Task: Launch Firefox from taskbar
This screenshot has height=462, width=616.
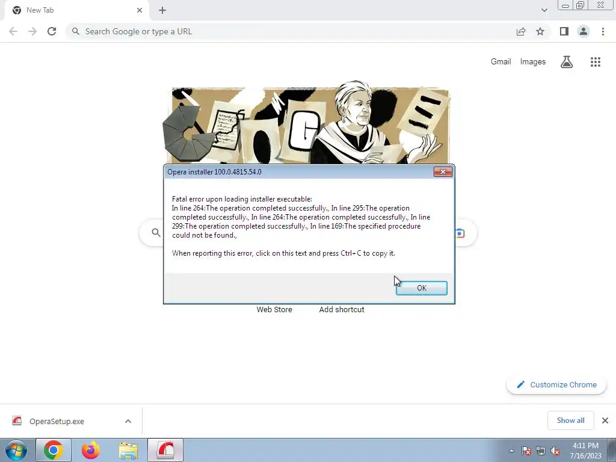Action: 91,450
